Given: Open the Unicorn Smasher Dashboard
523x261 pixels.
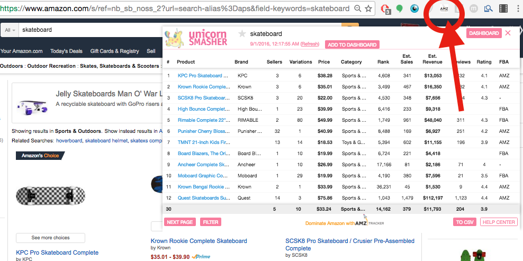Looking at the screenshot, I should [484, 33].
